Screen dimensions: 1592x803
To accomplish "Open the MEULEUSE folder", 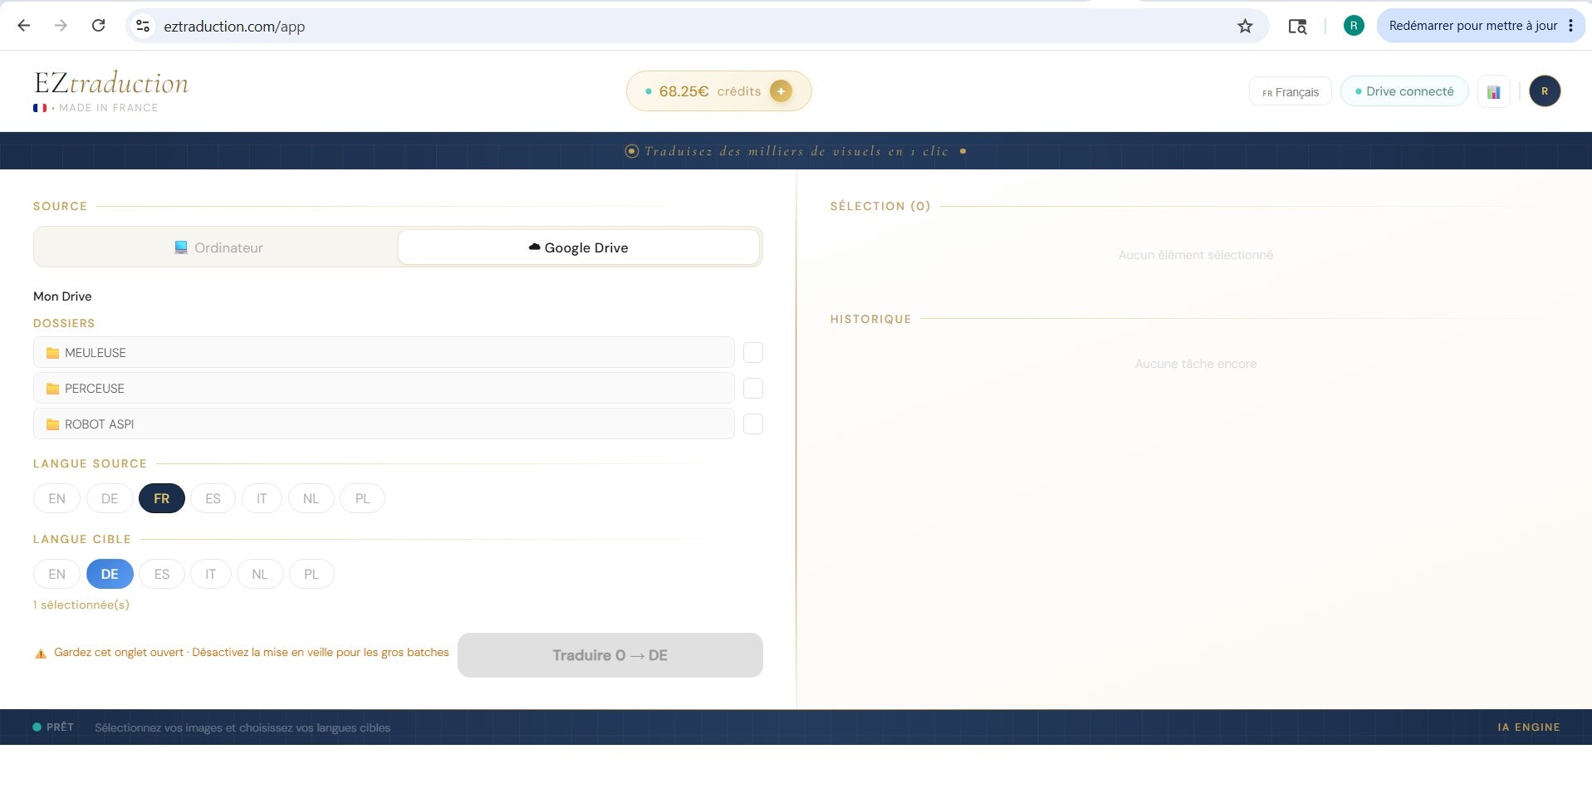I will click(384, 353).
